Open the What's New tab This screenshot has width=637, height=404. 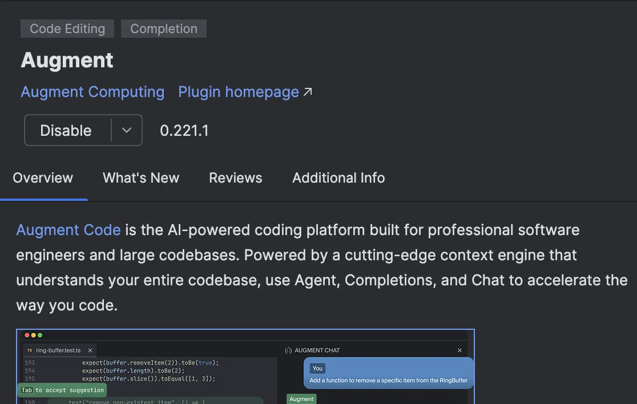tap(141, 178)
